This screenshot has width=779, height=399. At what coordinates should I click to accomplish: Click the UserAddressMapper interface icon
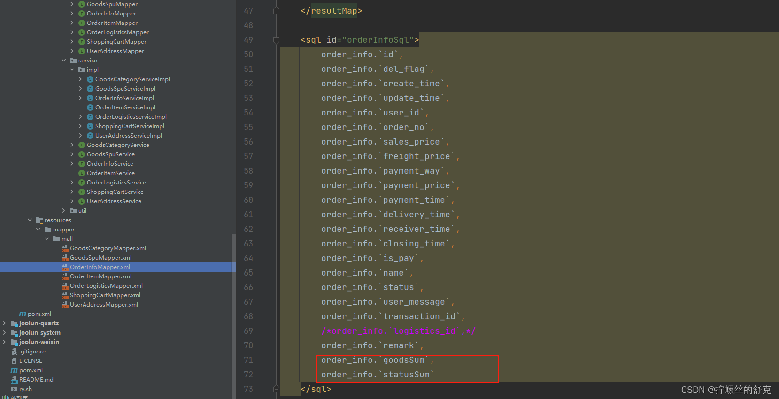(82, 51)
